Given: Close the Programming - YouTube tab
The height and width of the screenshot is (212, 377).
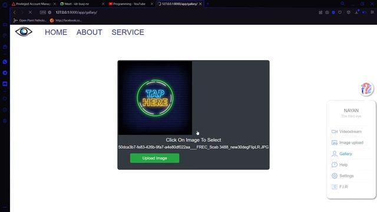Looking at the screenshot, I should click(152, 4).
